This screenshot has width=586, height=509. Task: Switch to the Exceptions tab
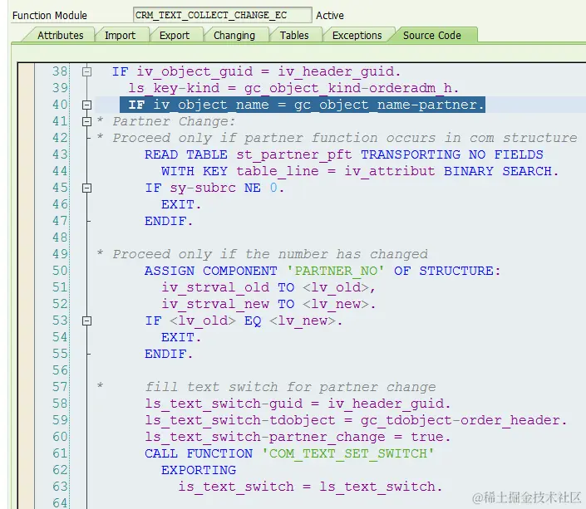pyautogui.click(x=357, y=35)
